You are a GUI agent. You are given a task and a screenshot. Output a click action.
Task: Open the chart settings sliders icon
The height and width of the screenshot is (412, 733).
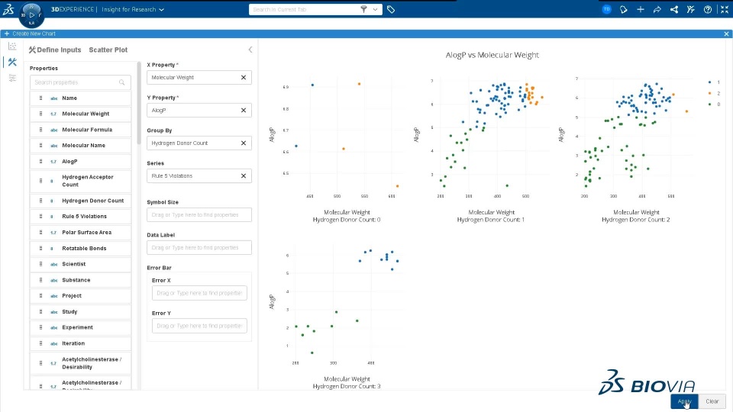click(x=12, y=78)
